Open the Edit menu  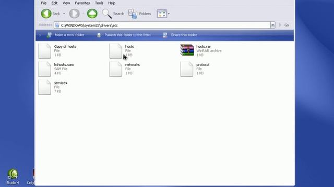pyautogui.click(x=54, y=3)
